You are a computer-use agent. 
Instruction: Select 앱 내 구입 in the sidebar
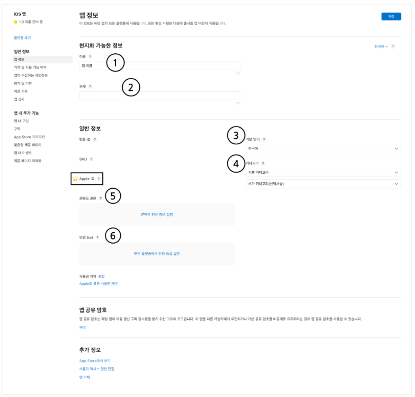click(21, 121)
